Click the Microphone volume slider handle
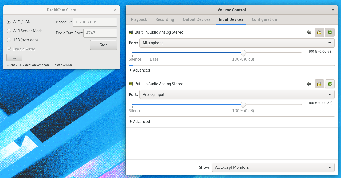The height and width of the screenshot is (178, 341). (243, 53)
